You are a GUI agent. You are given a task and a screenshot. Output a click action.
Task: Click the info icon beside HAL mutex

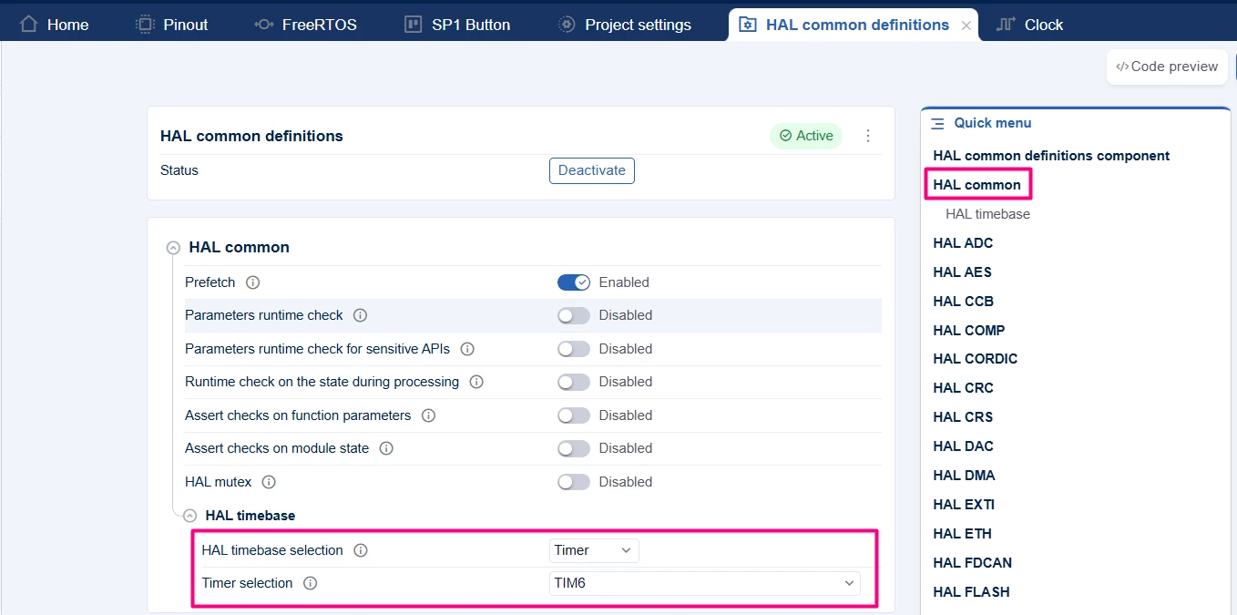(269, 482)
